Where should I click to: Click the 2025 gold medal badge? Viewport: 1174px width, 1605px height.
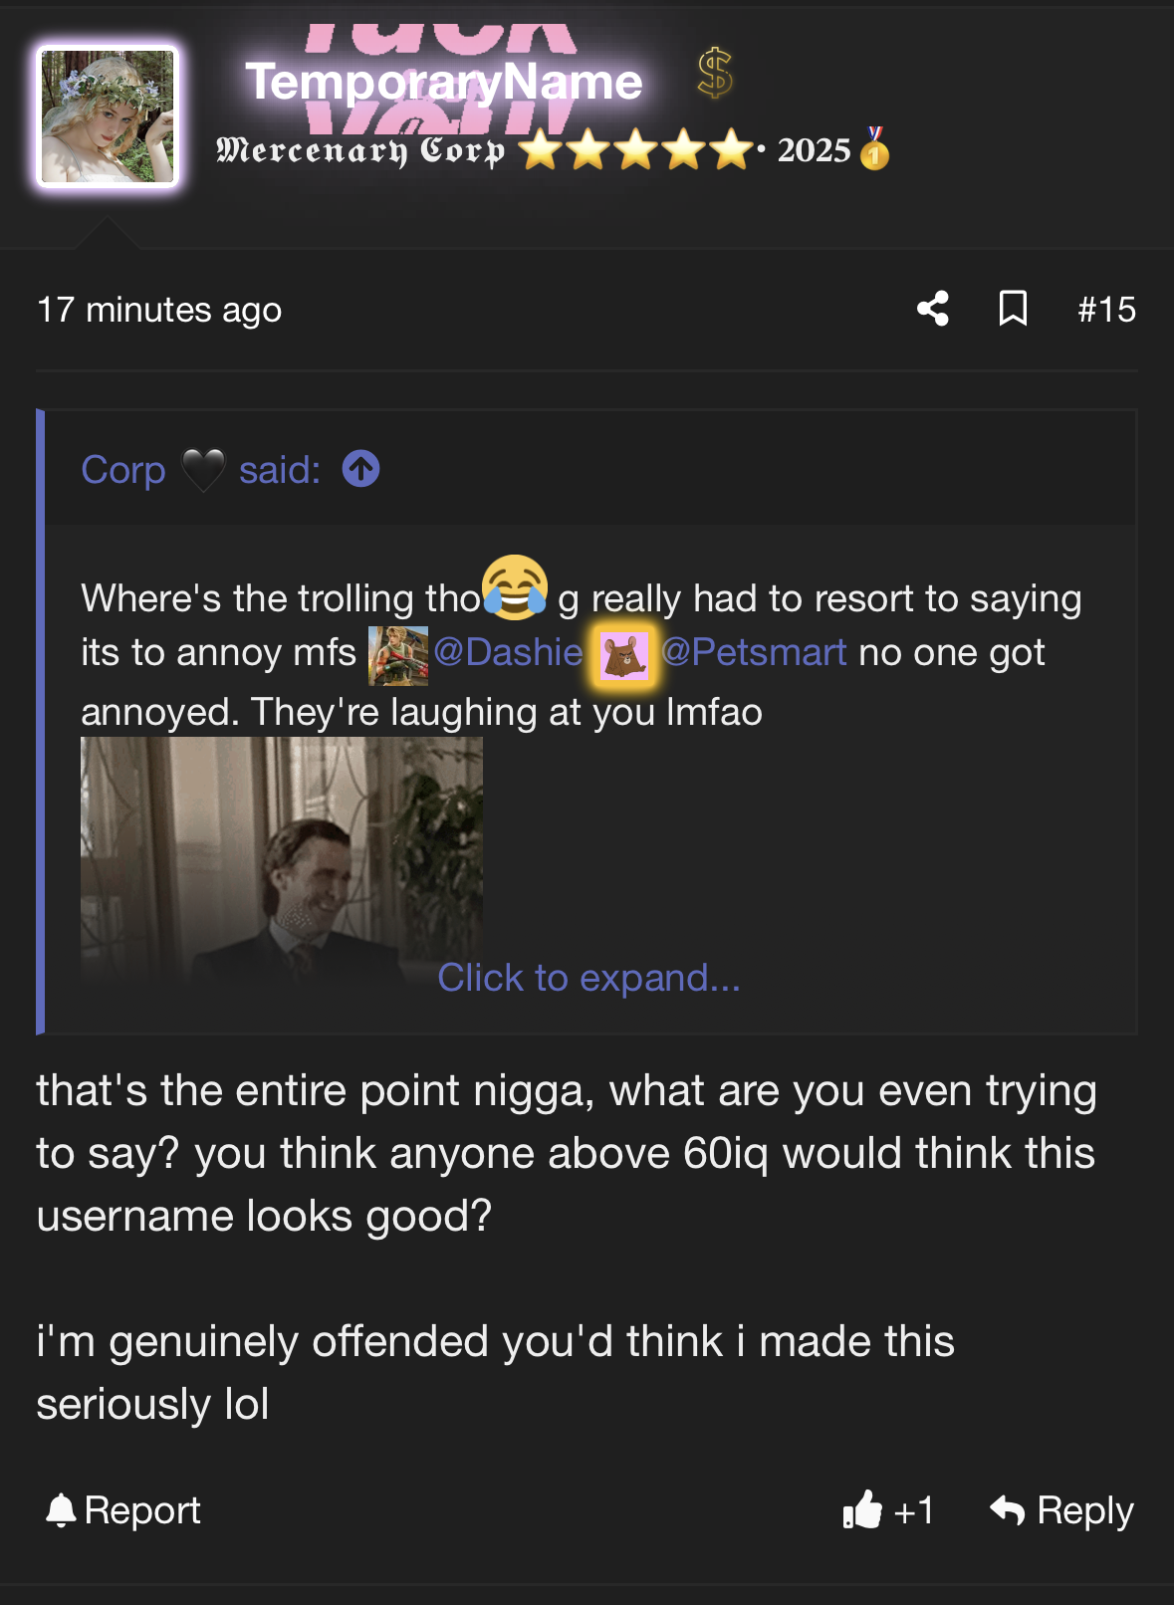click(x=874, y=149)
